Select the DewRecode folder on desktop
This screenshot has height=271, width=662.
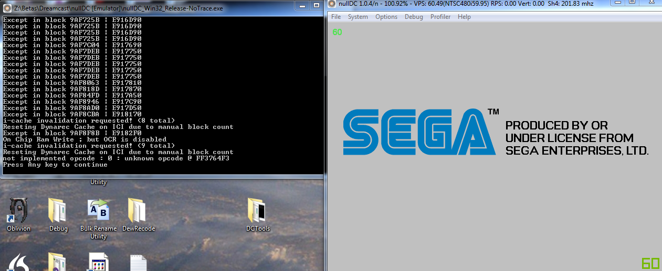139,215
